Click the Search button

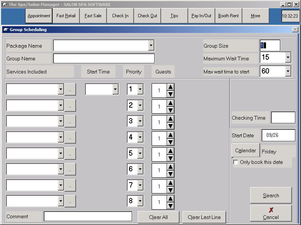click(271, 195)
